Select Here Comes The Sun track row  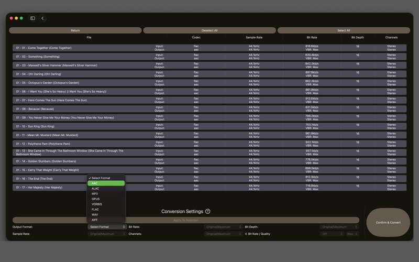[210, 100]
